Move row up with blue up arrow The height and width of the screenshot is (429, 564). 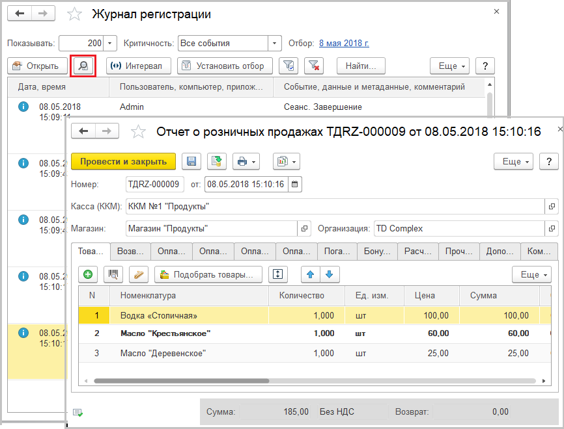[310, 274]
